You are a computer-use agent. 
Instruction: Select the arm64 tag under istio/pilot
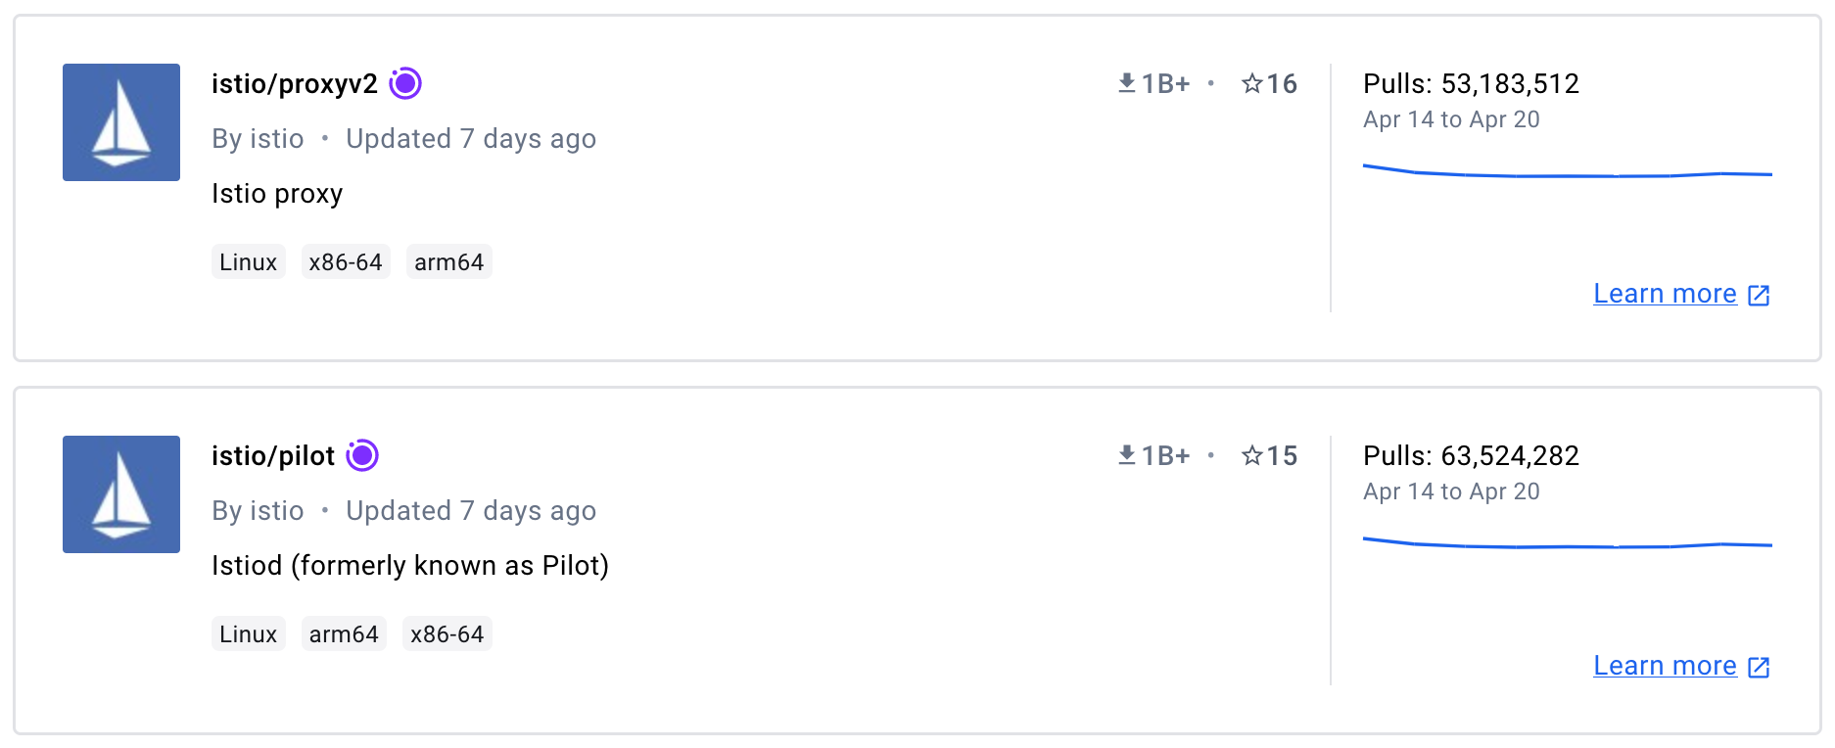[344, 633]
